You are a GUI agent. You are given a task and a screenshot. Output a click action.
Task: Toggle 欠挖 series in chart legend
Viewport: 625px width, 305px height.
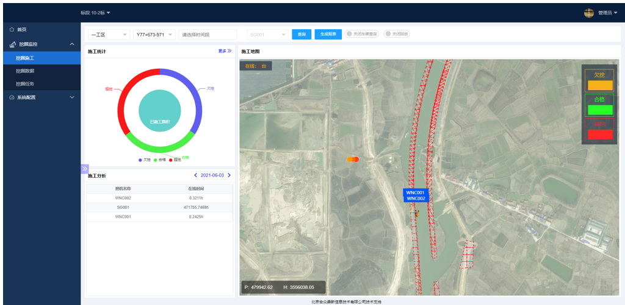144,160
